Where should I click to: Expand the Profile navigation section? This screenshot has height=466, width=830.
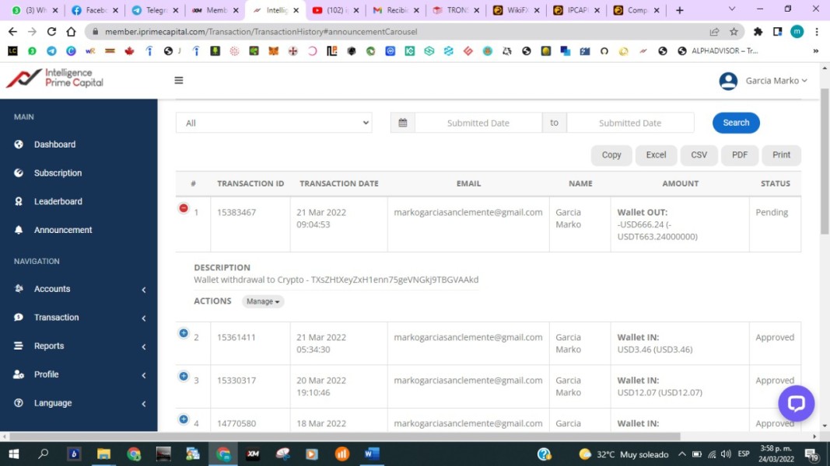click(x=79, y=374)
